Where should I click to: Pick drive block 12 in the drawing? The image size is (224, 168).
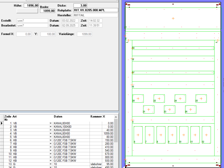206,135
